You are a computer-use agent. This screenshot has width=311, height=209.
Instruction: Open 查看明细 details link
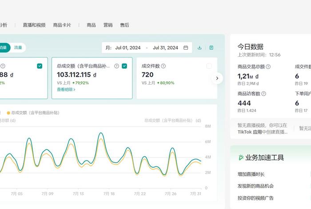66,89
